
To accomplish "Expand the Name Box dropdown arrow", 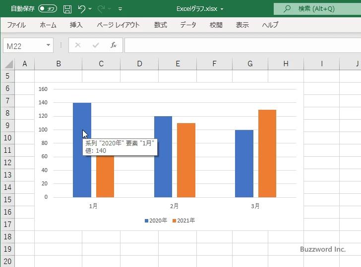I will point(48,45).
